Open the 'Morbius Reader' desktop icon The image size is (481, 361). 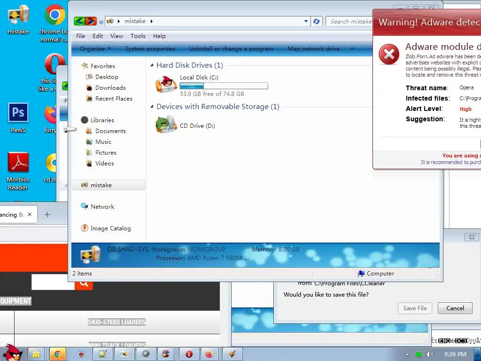click(x=18, y=171)
